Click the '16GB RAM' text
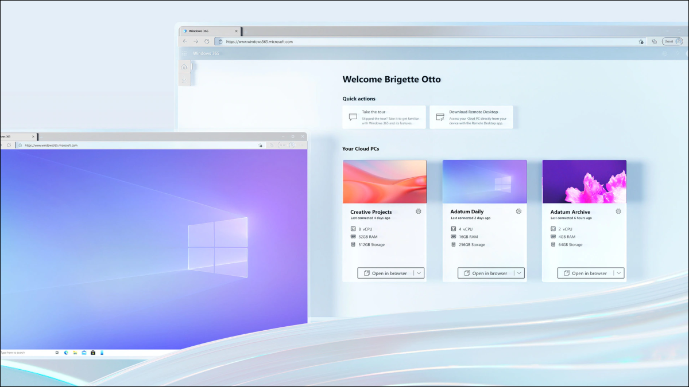 coord(469,237)
